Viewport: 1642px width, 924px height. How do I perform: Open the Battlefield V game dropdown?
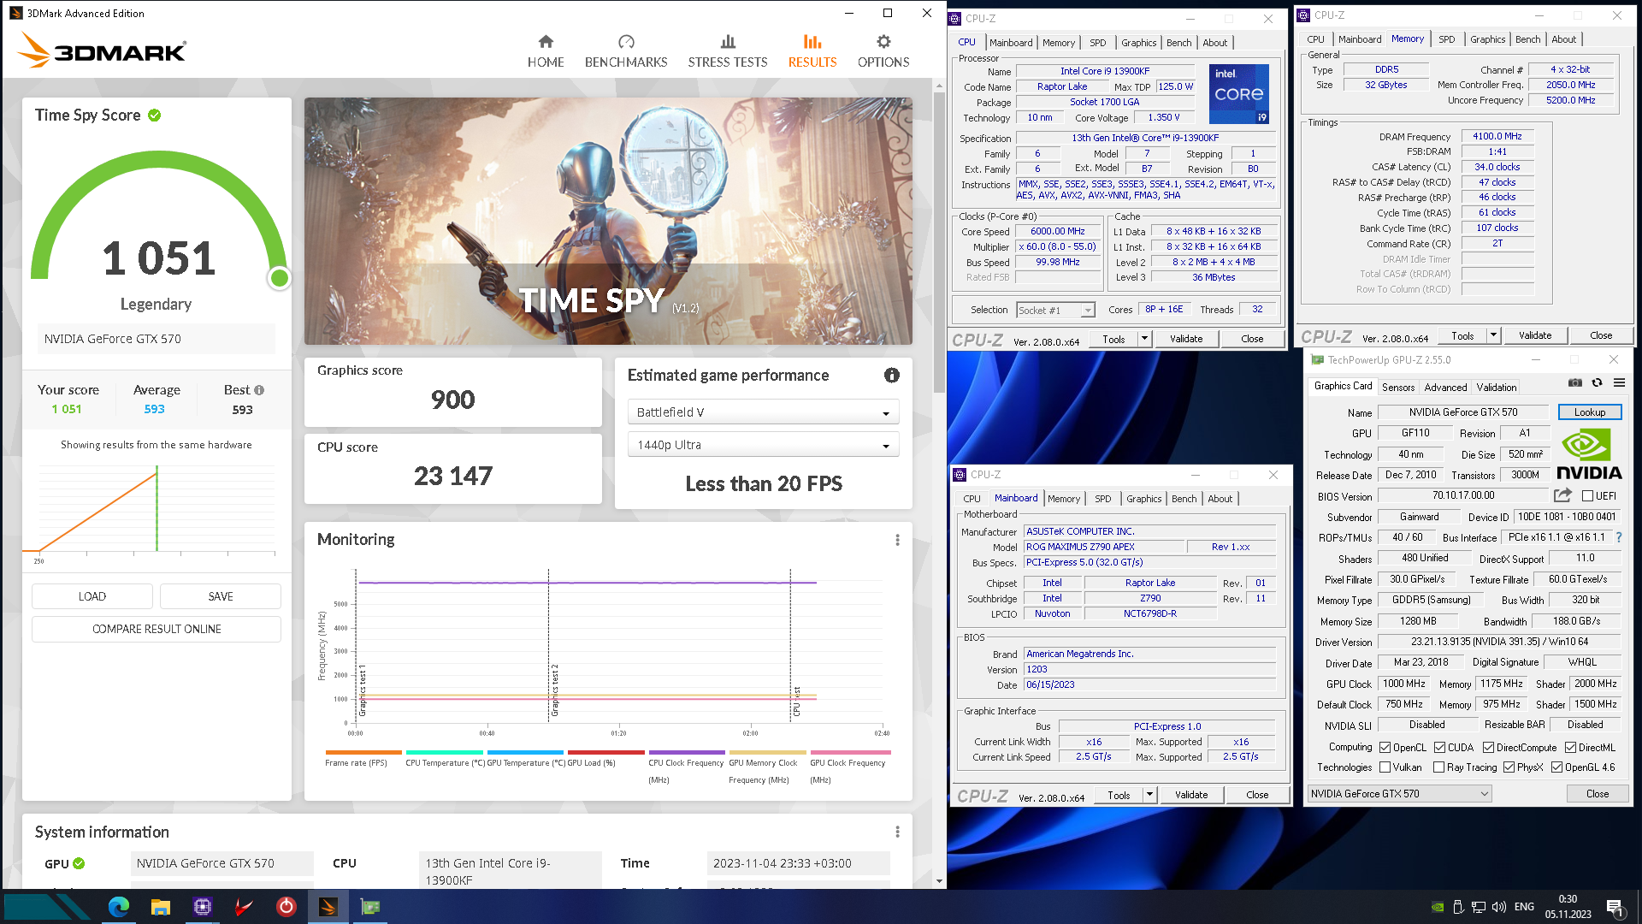point(763,412)
